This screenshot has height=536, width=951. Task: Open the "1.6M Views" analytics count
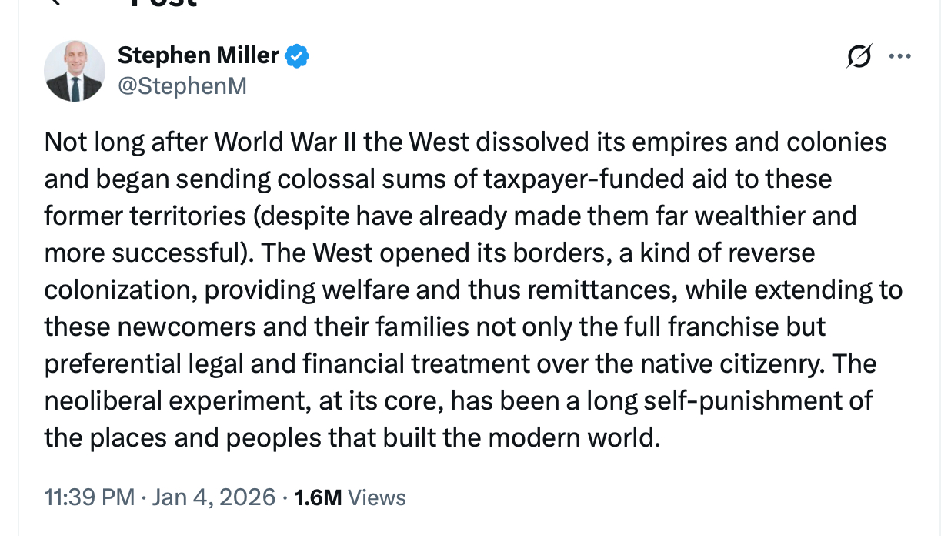click(x=350, y=497)
